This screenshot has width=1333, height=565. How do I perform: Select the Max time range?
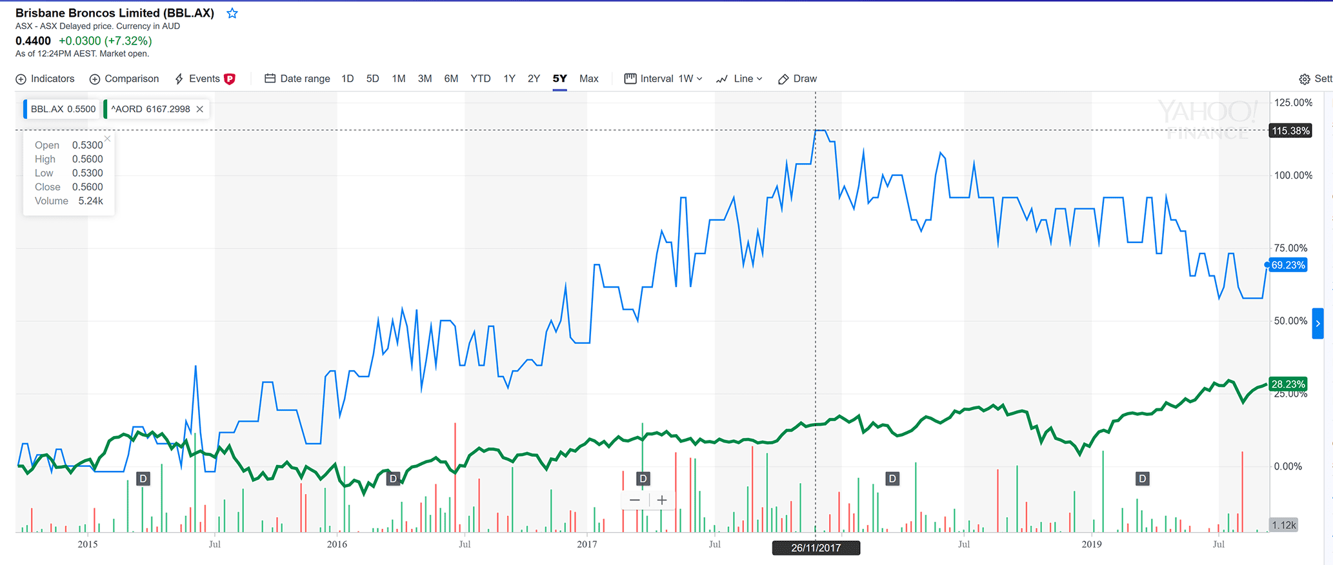click(589, 79)
